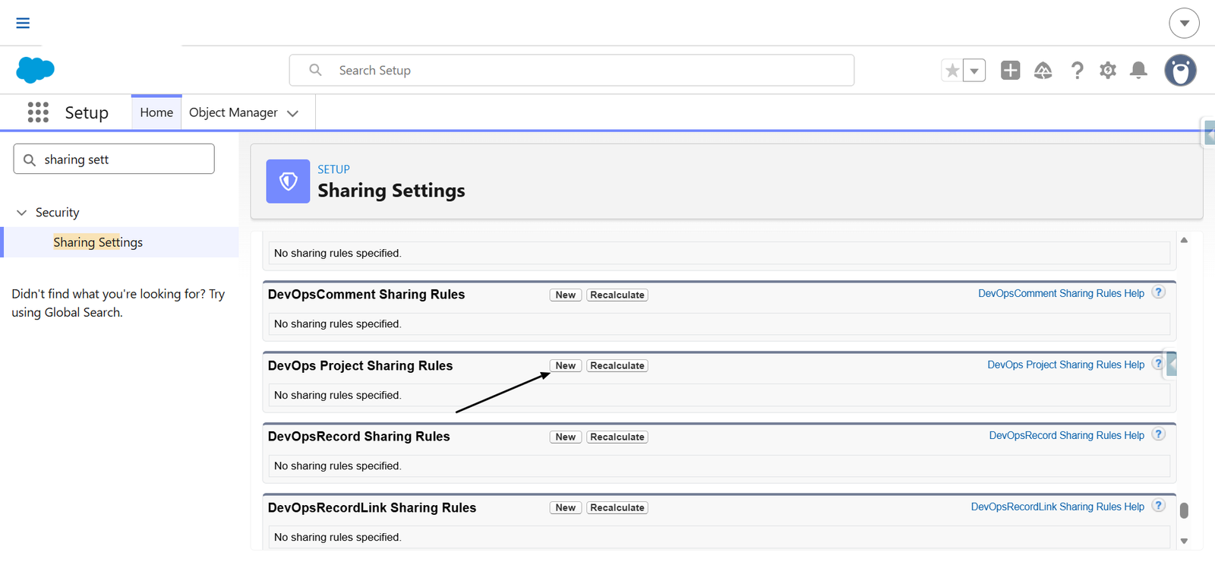Click the scroll down arrow of content panel
Screen dimensions: 1215x562
click(1184, 541)
